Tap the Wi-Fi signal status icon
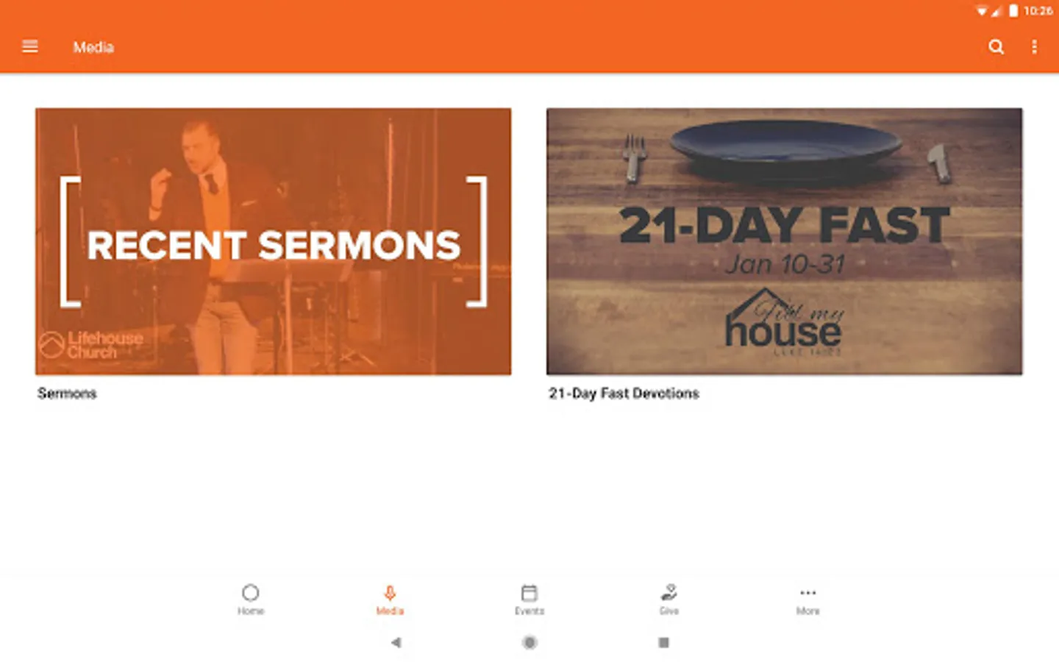Image resolution: width=1059 pixels, height=662 pixels. 982,11
